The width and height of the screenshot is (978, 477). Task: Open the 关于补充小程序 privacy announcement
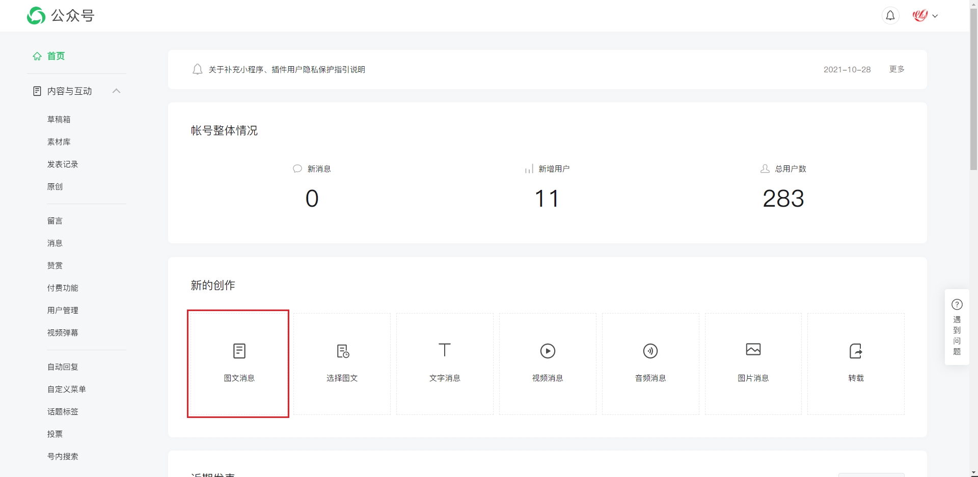[x=287, y=70]
